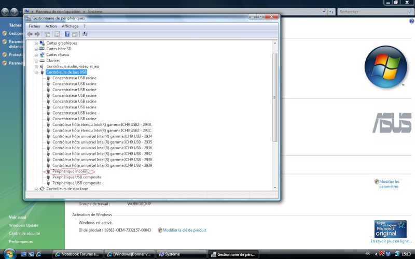The height and width of the screenshot is (259, 415).
Task: Click the scroll down arrow of device tree
Action: point(275,188)
